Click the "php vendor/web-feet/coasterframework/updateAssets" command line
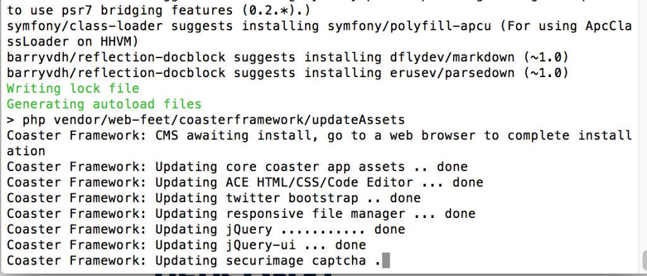Image resolution: width=647 pixels, height=276 pixels. [206, 119]
